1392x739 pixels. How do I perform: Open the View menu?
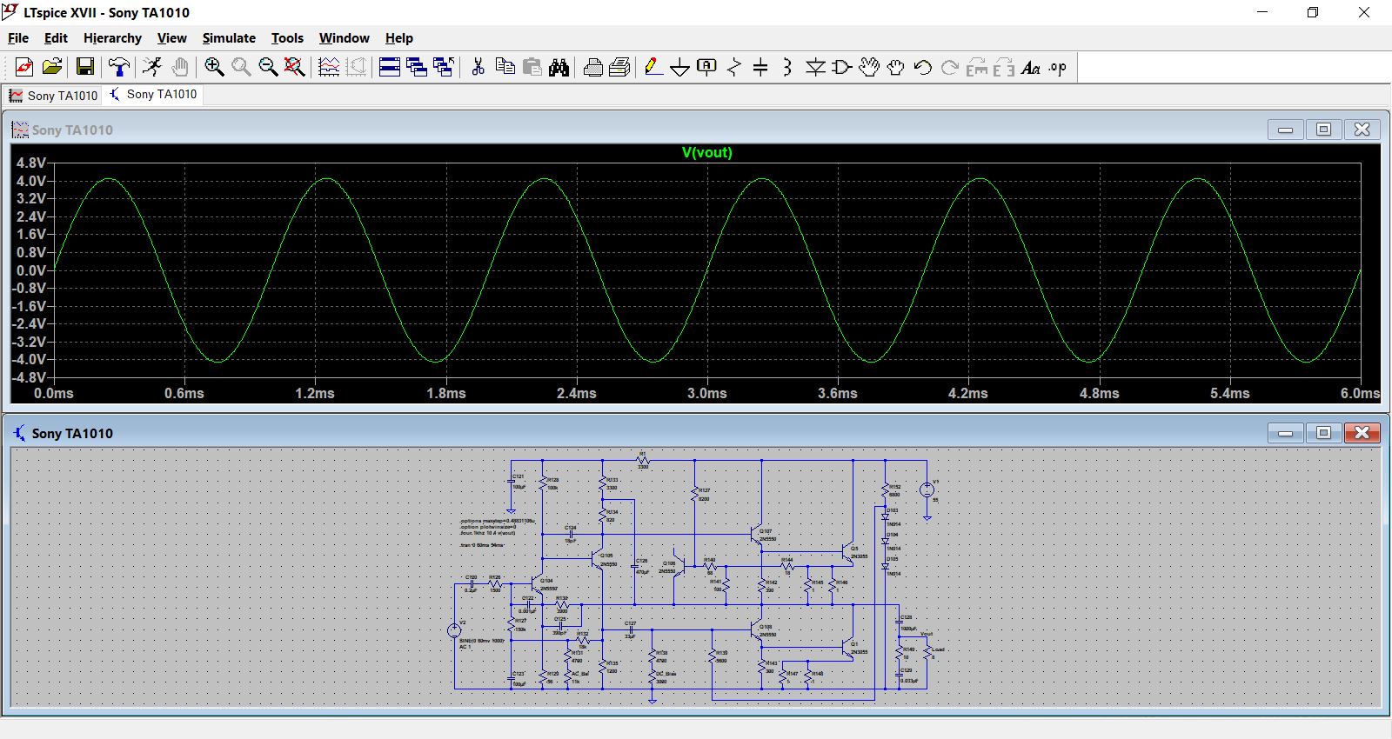click(x=171, y=38)
